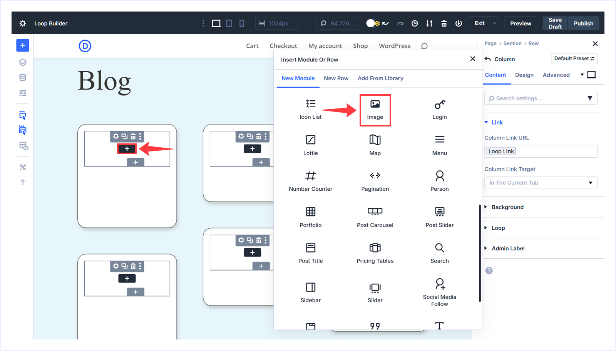The width and height of the screenshot is (616, 351).
Task: Click the filter funnel in Search settings
Action: [590, 98]
